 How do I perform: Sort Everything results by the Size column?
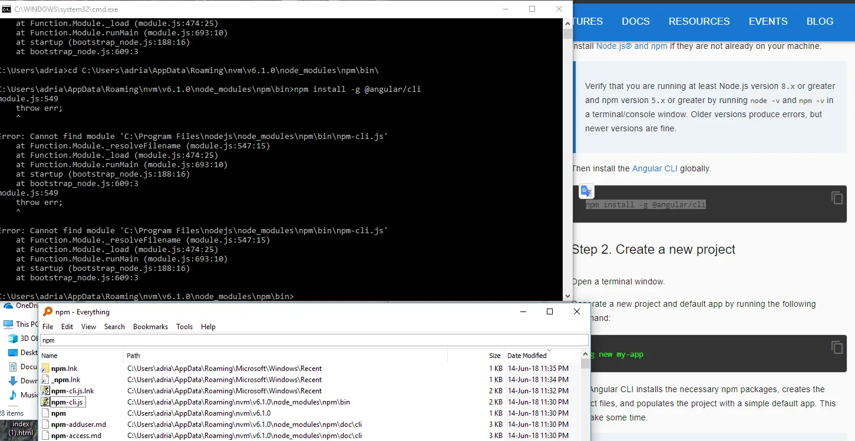click(476, 356)
